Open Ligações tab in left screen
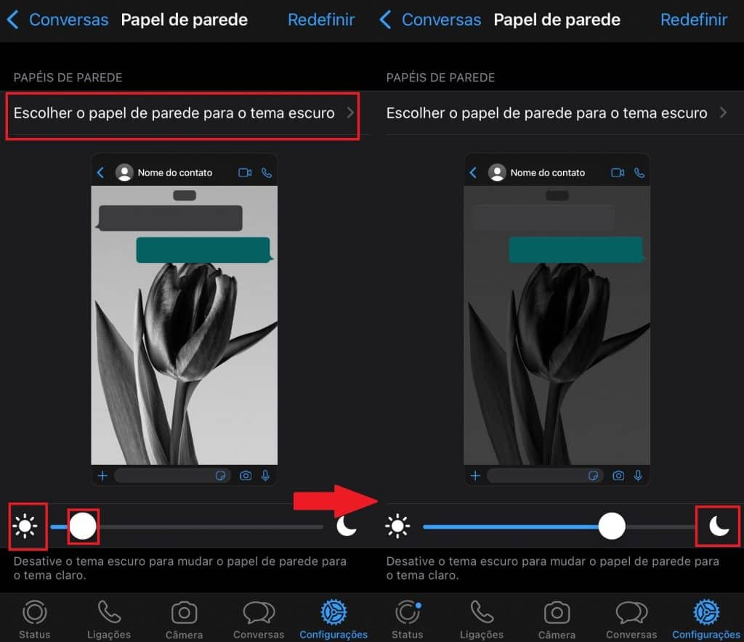Image resolution: width=744 pixels, height=642 pixels. (x=109, y=619)
